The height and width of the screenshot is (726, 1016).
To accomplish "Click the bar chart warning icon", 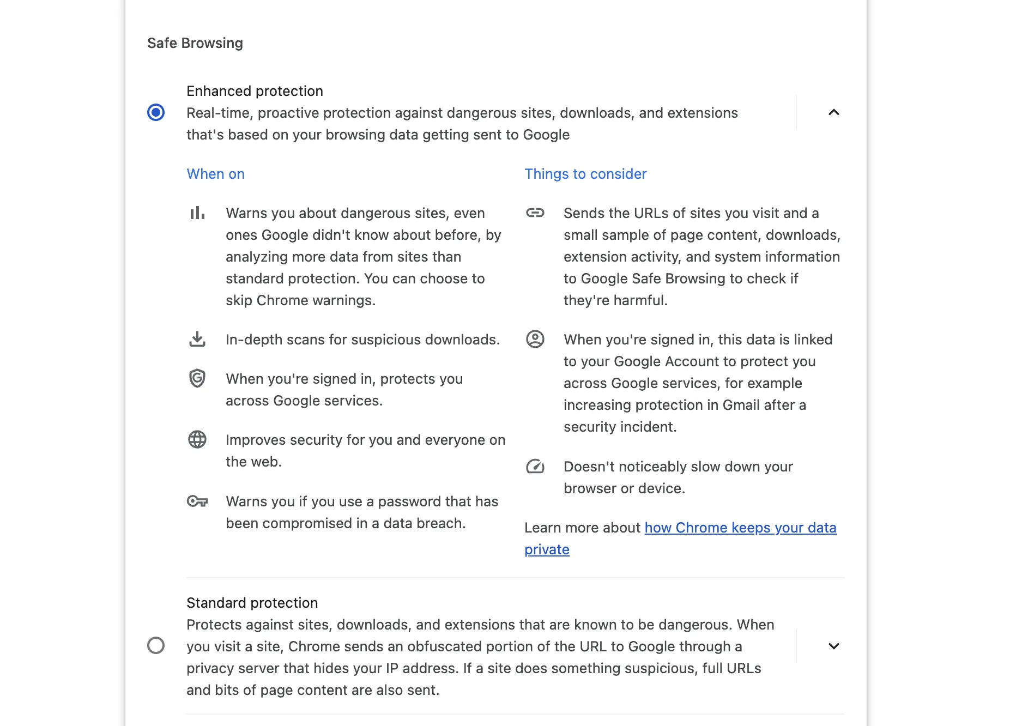I will pyautogui.click(x=197, y=213).
